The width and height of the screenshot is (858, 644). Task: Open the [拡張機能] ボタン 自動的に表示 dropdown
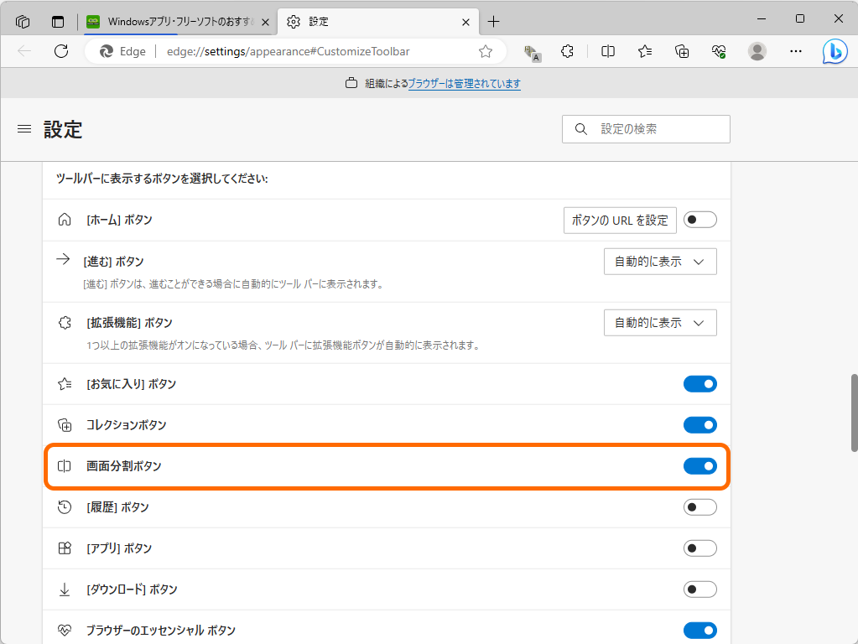tap(660, 323)
